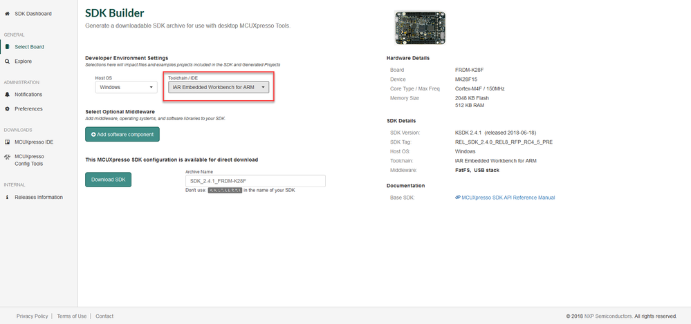Open the Privacy Policy footer link
This screenshot has width=691, height=324.
point(33,316)
